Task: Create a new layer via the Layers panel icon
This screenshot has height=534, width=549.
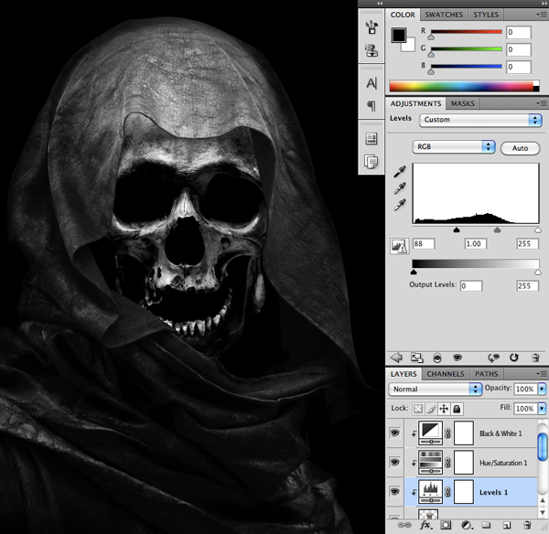Action: pos(509,526)
